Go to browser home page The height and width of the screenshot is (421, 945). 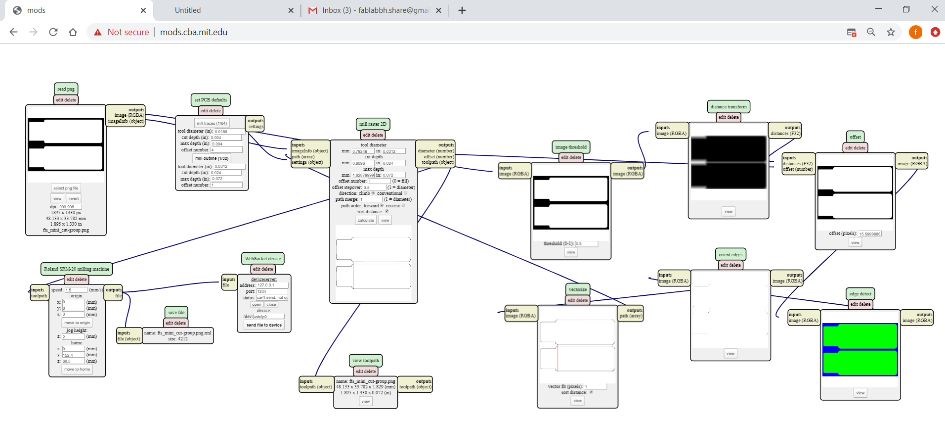click(x=73, y=32)
